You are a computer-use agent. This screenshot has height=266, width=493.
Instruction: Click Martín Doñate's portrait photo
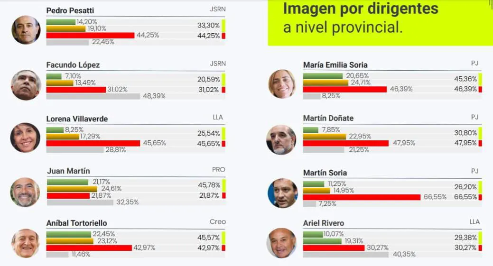281,139
